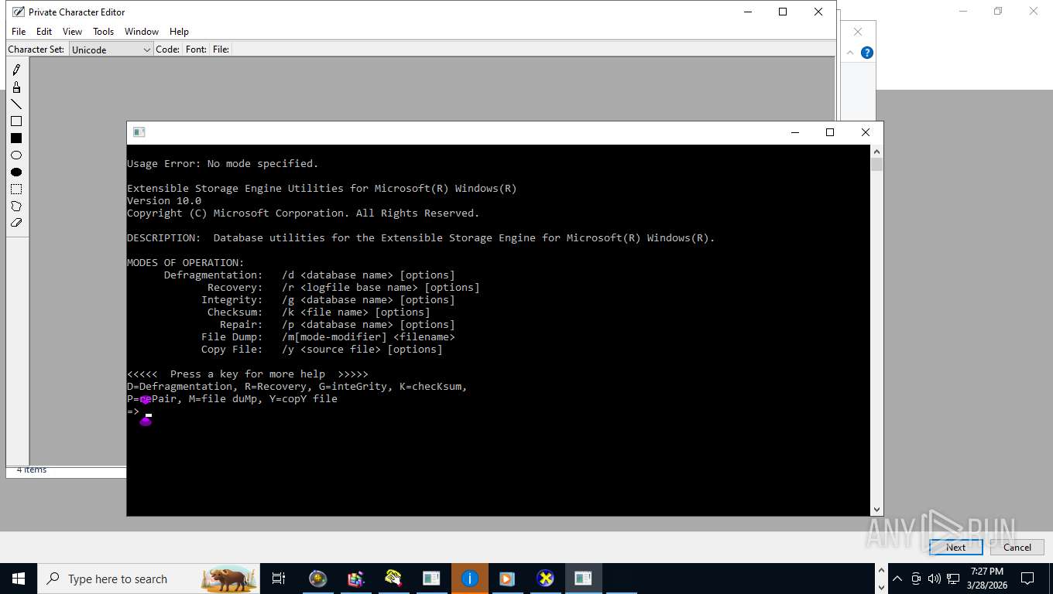Open the blue info taskbar app
This screenshot has width=1053, height=594.
469,579
